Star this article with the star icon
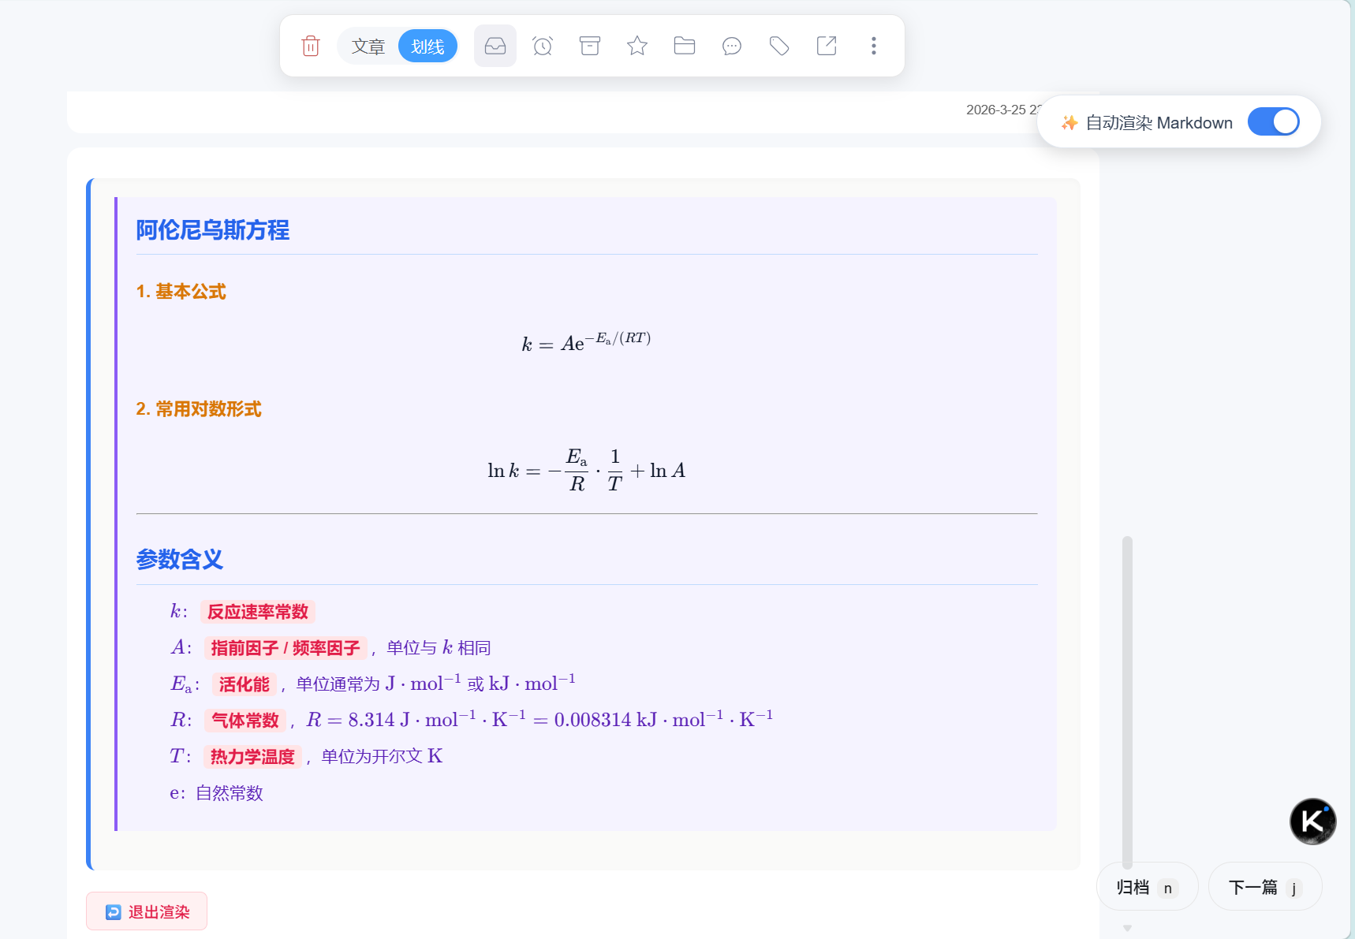The image size is (1355, 939). tap(637, 46)
